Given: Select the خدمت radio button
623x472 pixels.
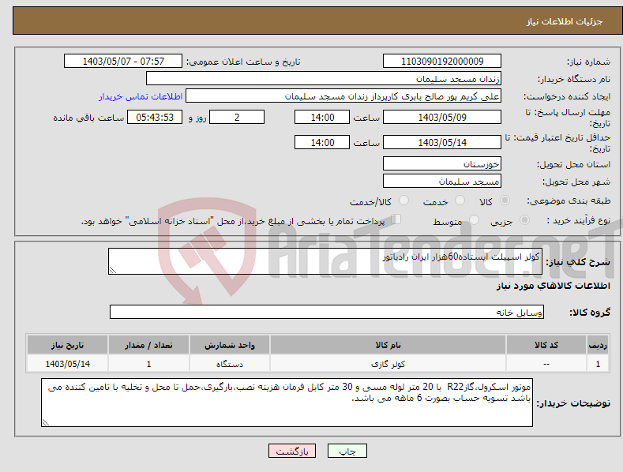Looking at the screenshot, I should 460,200.
